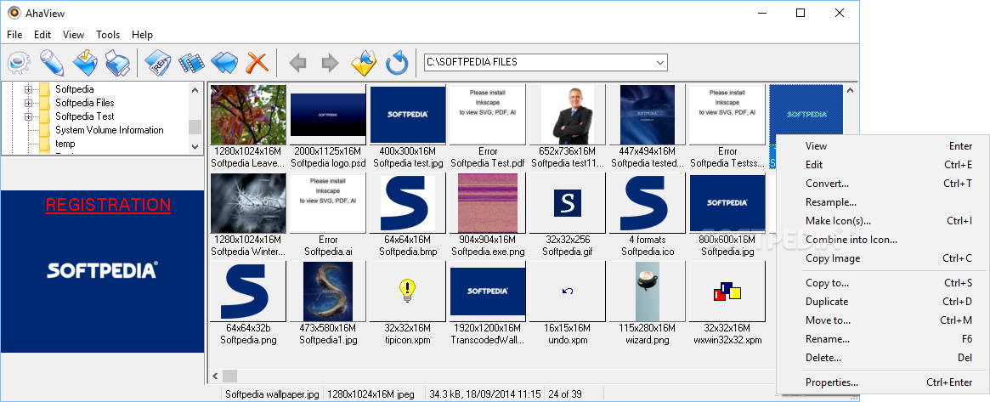Select Rename... from the context menu
This screenshot has width=990, height=402.
(882, 339)
